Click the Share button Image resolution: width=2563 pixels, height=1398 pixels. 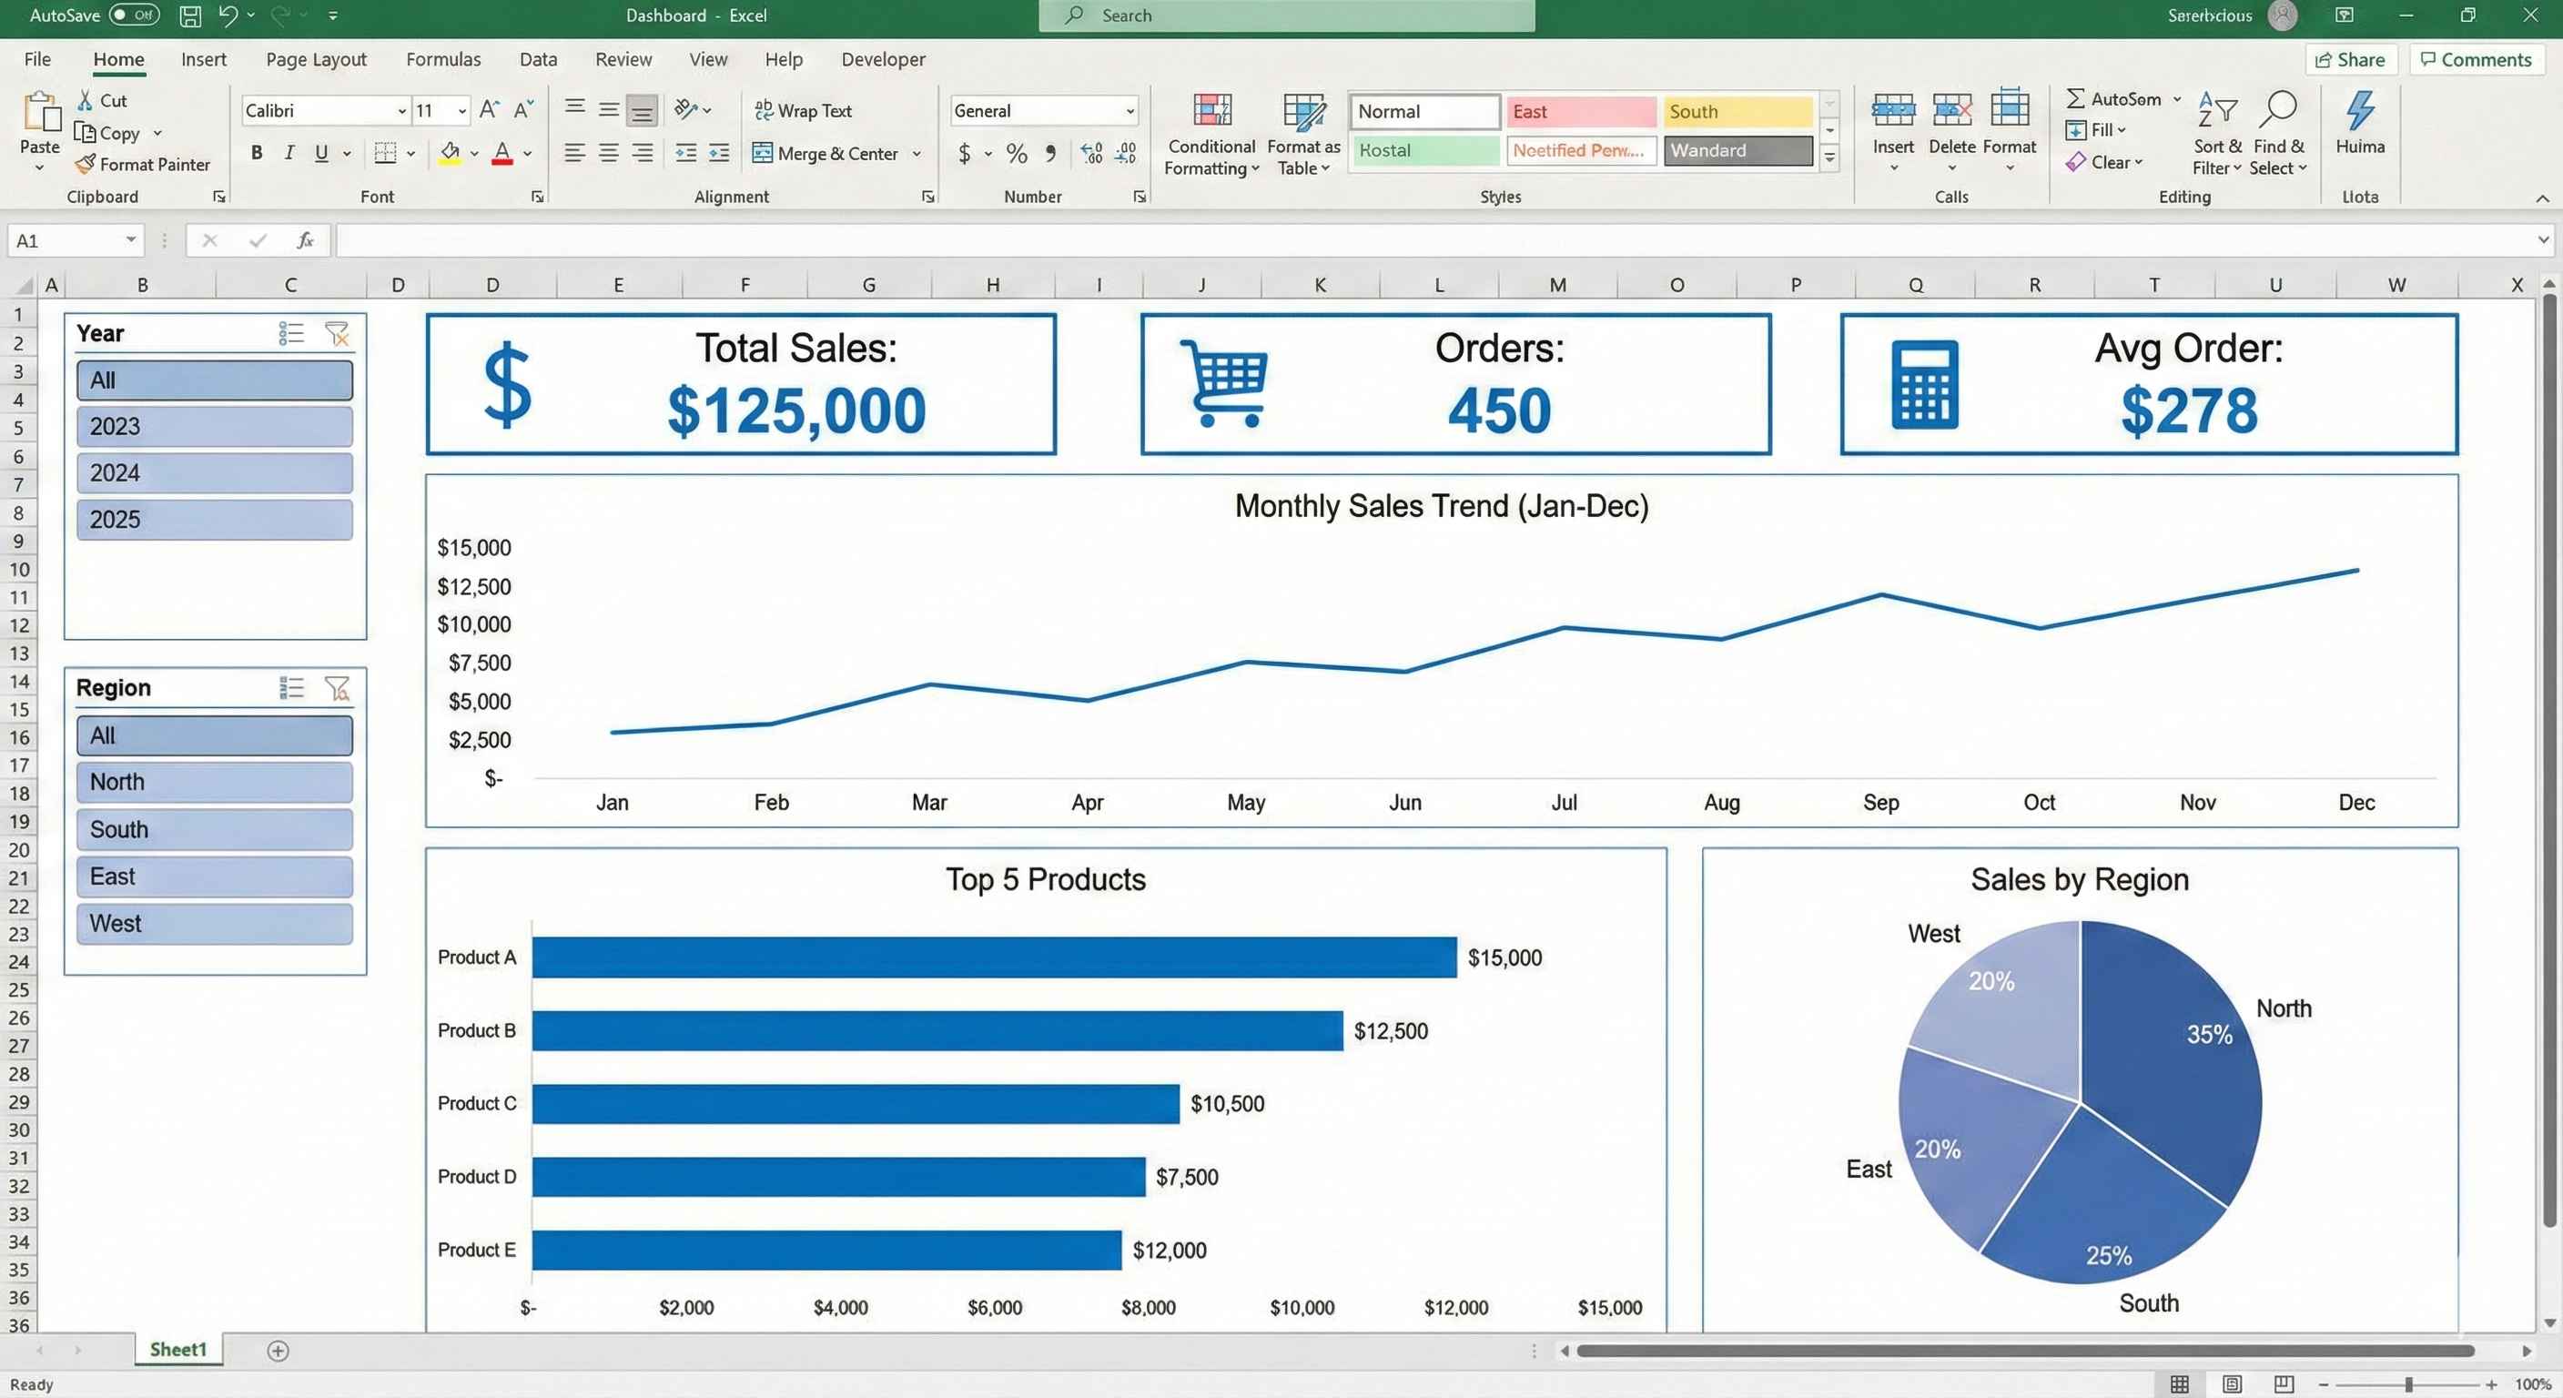2351,60
